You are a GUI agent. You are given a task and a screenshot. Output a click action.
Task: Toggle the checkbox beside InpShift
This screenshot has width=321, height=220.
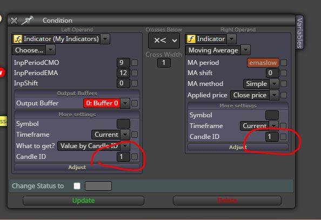(135, 83)
